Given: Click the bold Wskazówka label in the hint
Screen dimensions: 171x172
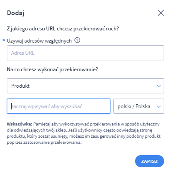Looking at the screenshot, I should (19, 124).
